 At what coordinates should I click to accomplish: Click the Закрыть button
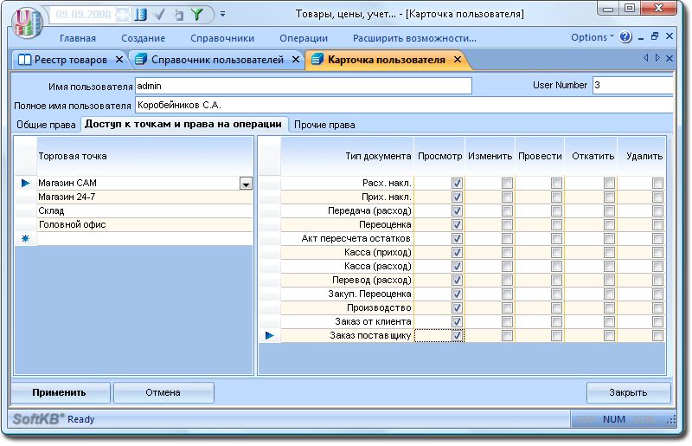628,392
